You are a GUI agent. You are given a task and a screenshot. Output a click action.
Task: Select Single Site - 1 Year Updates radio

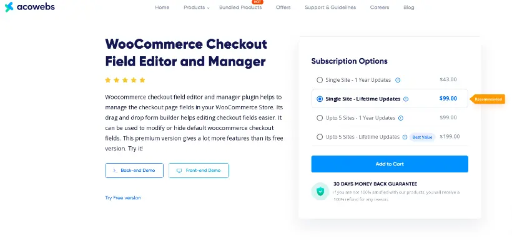pos(320,80)
